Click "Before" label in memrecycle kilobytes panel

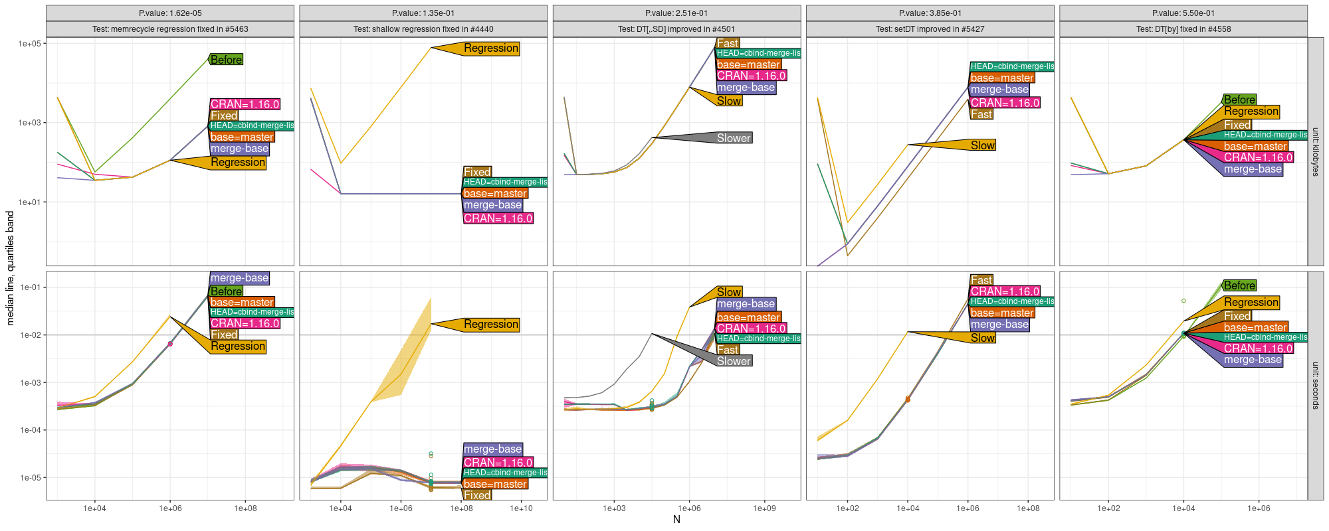pos(227,60)
